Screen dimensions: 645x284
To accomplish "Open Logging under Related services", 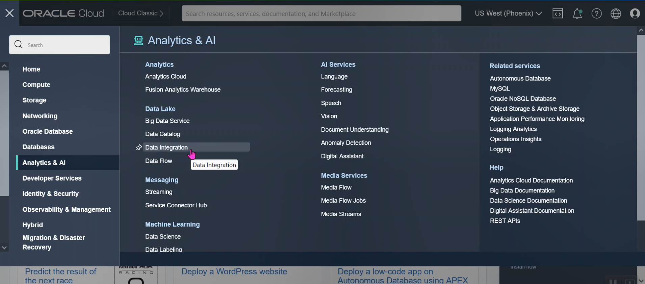I will pyautogui.click(x=501, y=149).
